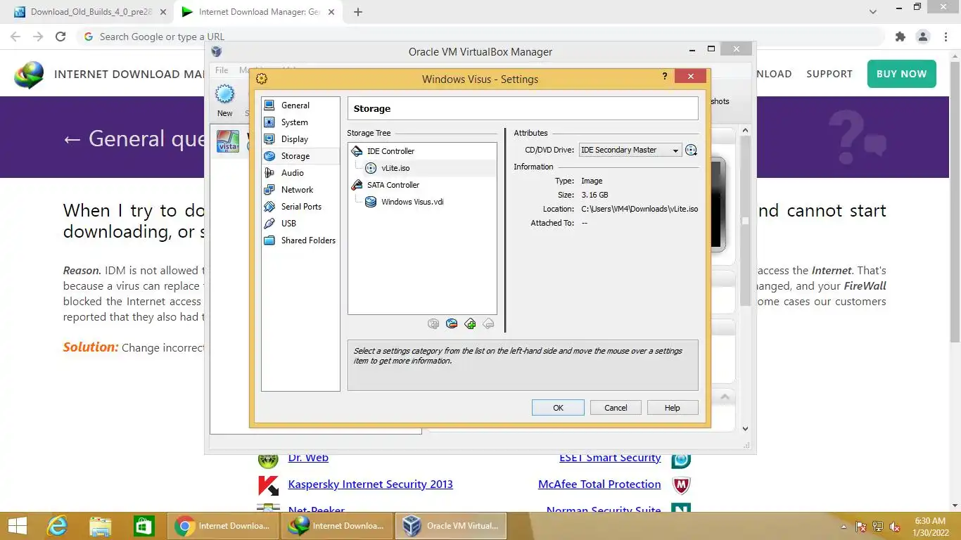Open Chrome extensions puzzle icon
This screenshot has height=540, width=961.
coord(900,37)
